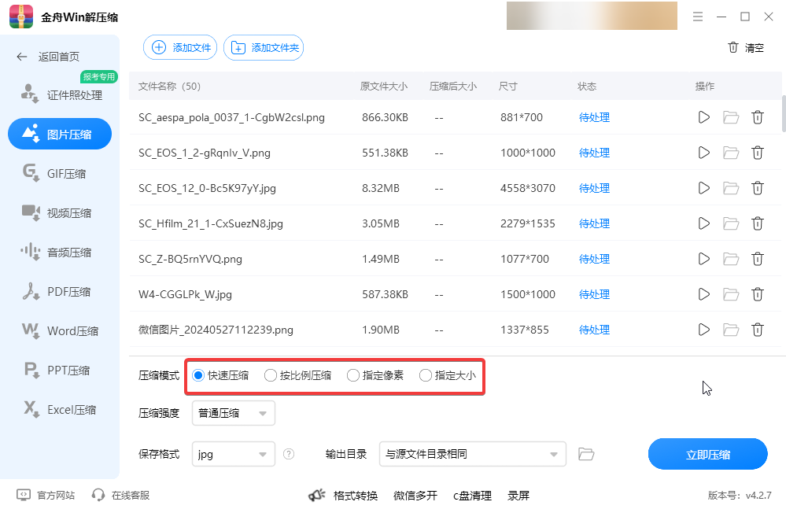Delete SC_Hfilm_21_1-CxSuezN8.jpg row

point(758,223)
